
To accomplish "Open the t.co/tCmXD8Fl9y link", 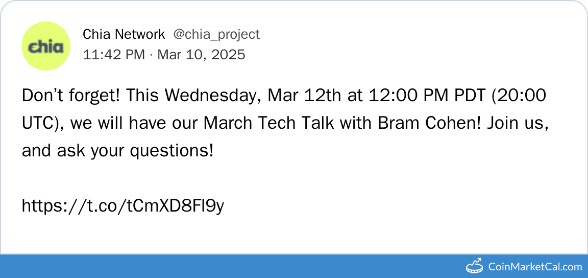I will [x=123, y=206].
